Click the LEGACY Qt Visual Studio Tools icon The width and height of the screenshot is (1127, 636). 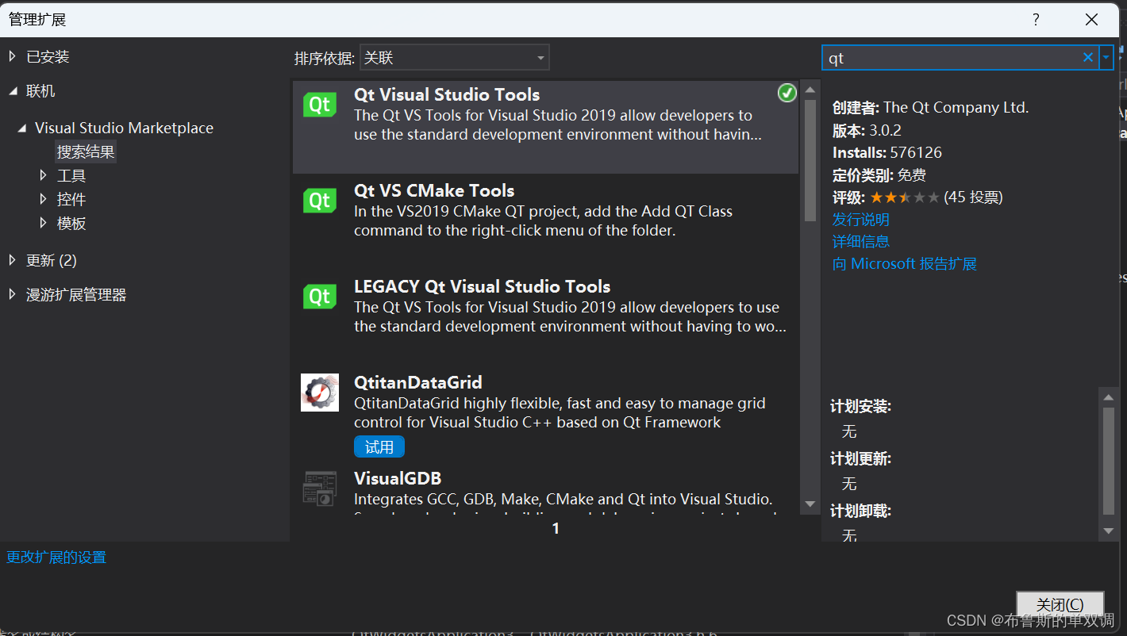[319, 296]
